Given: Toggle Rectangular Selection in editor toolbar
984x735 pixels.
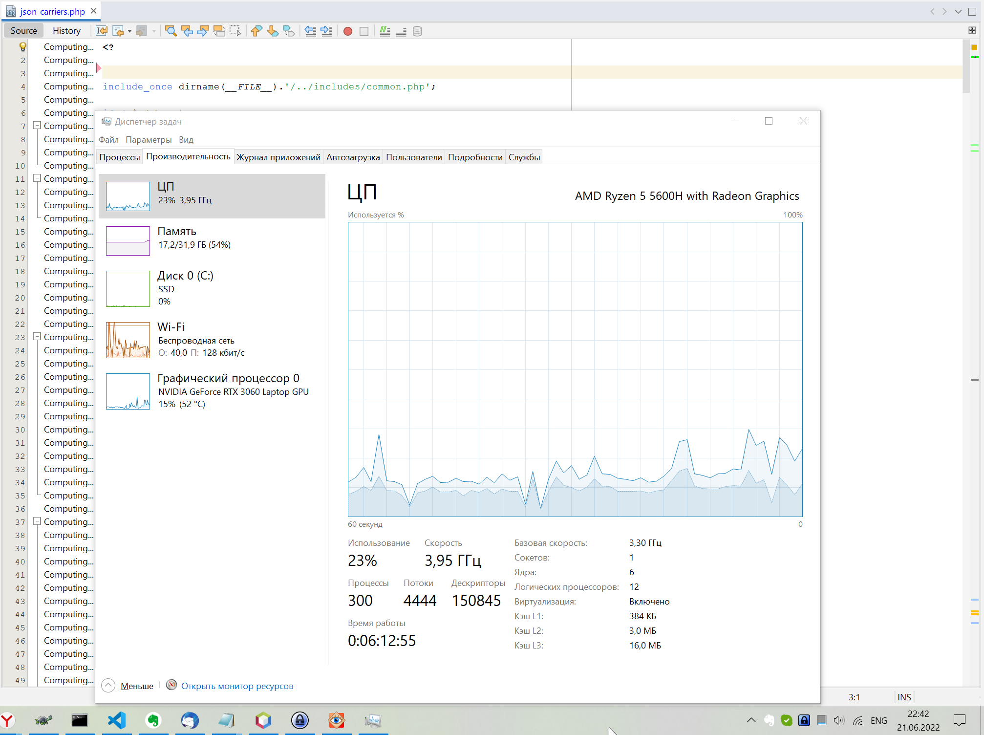Looking at the screenshot, I should [235, 31].
